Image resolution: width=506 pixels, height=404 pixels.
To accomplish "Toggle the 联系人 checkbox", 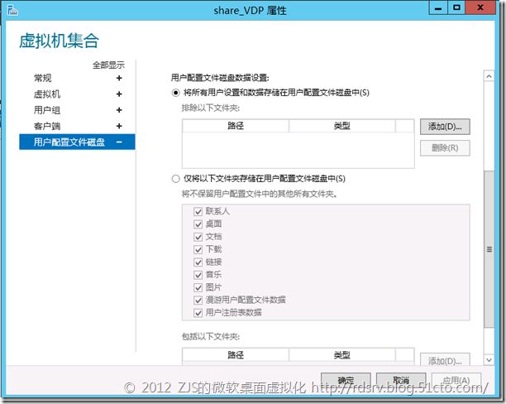I will click(x=198, y=212).
